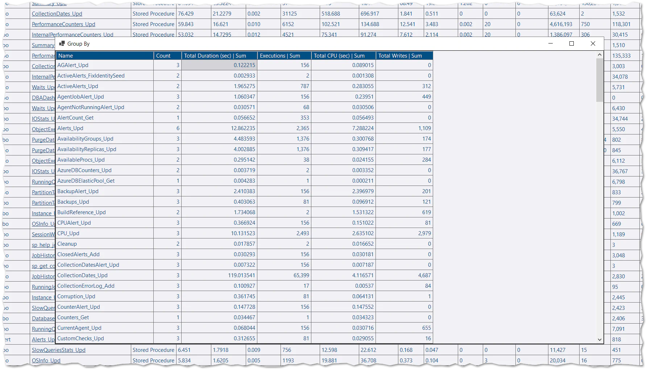Click the 2,979 total writes cell
Image resolution: width=647 pixels, height=370 pixels.
[x=404, y=233]
